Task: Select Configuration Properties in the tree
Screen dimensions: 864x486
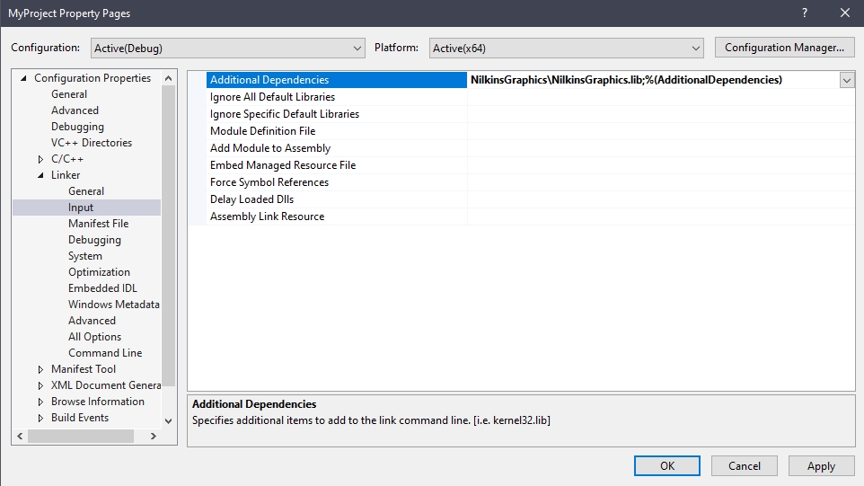Action: pyautogui.click(x=93, y=78)
